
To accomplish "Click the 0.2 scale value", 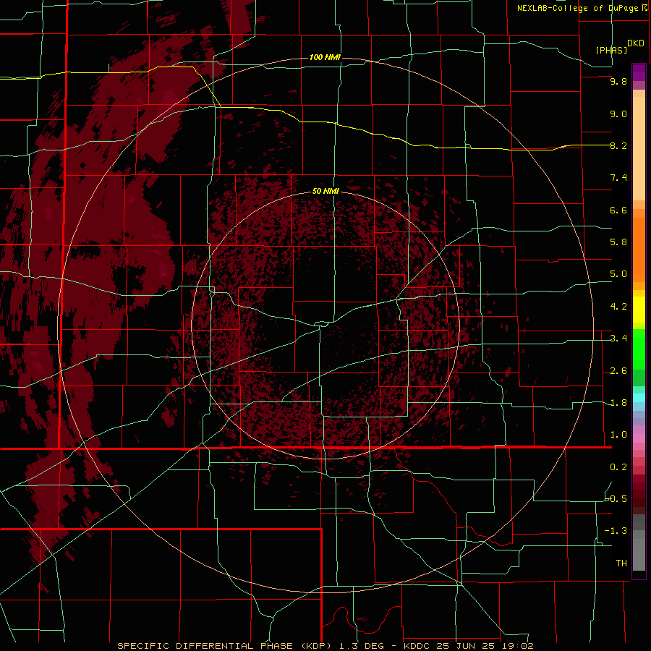I will click(618, 467).
